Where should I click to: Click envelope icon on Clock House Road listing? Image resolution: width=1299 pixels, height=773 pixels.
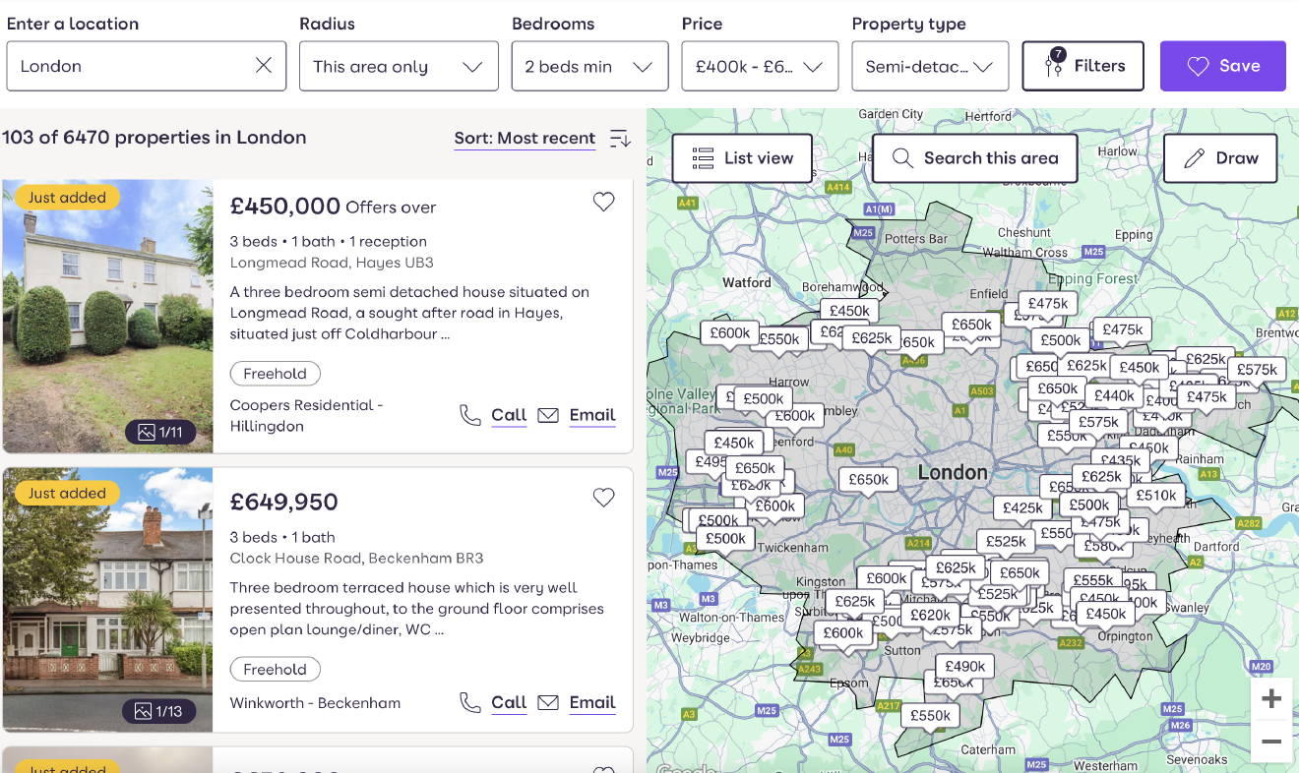point(548,702)
